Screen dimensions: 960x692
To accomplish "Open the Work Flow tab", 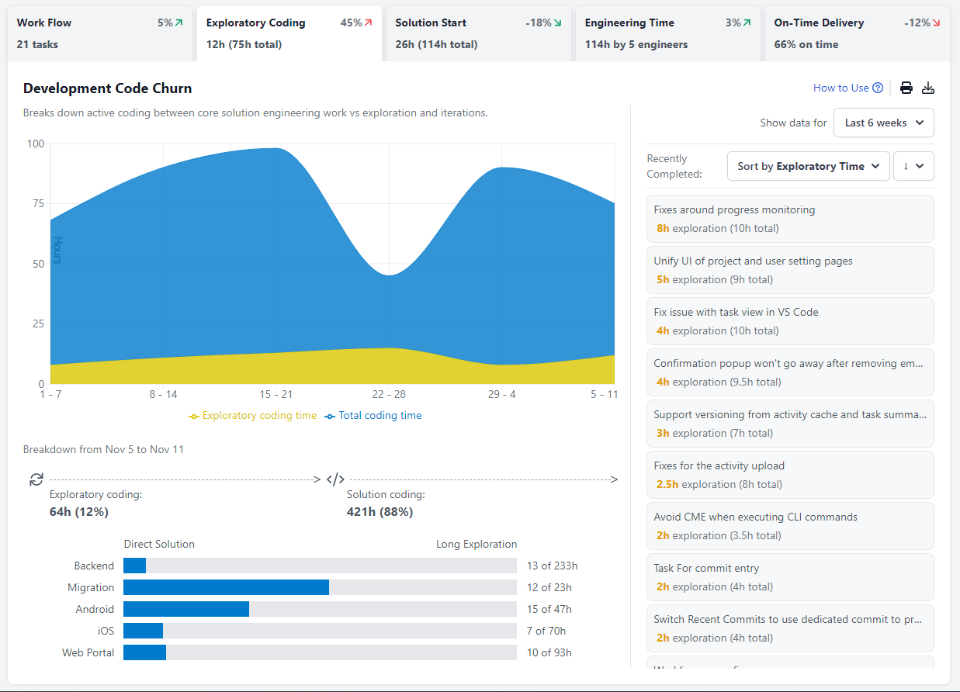I will pyautogui.click(x=99, y=33).
